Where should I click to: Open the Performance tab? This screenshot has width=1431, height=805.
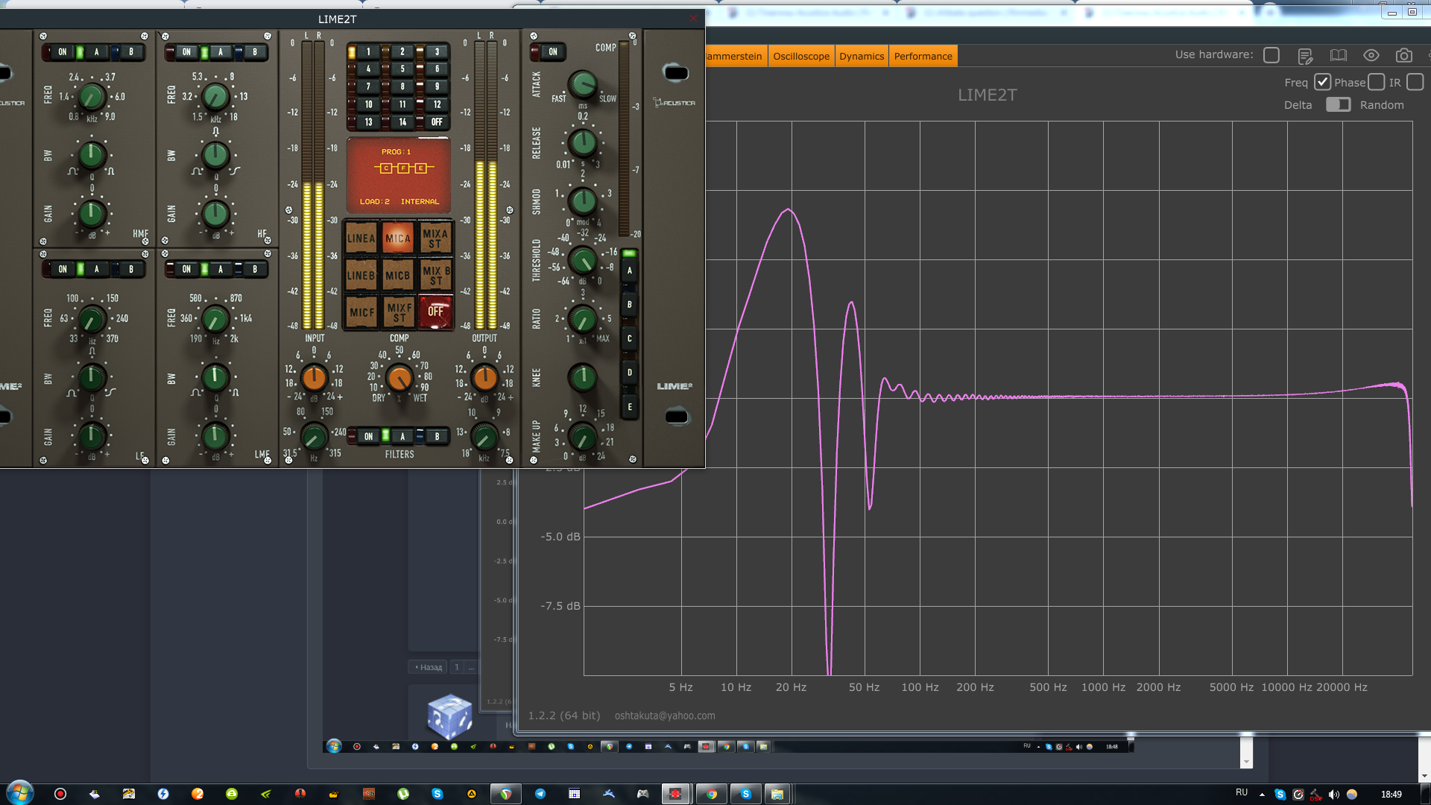coord(923,56)
